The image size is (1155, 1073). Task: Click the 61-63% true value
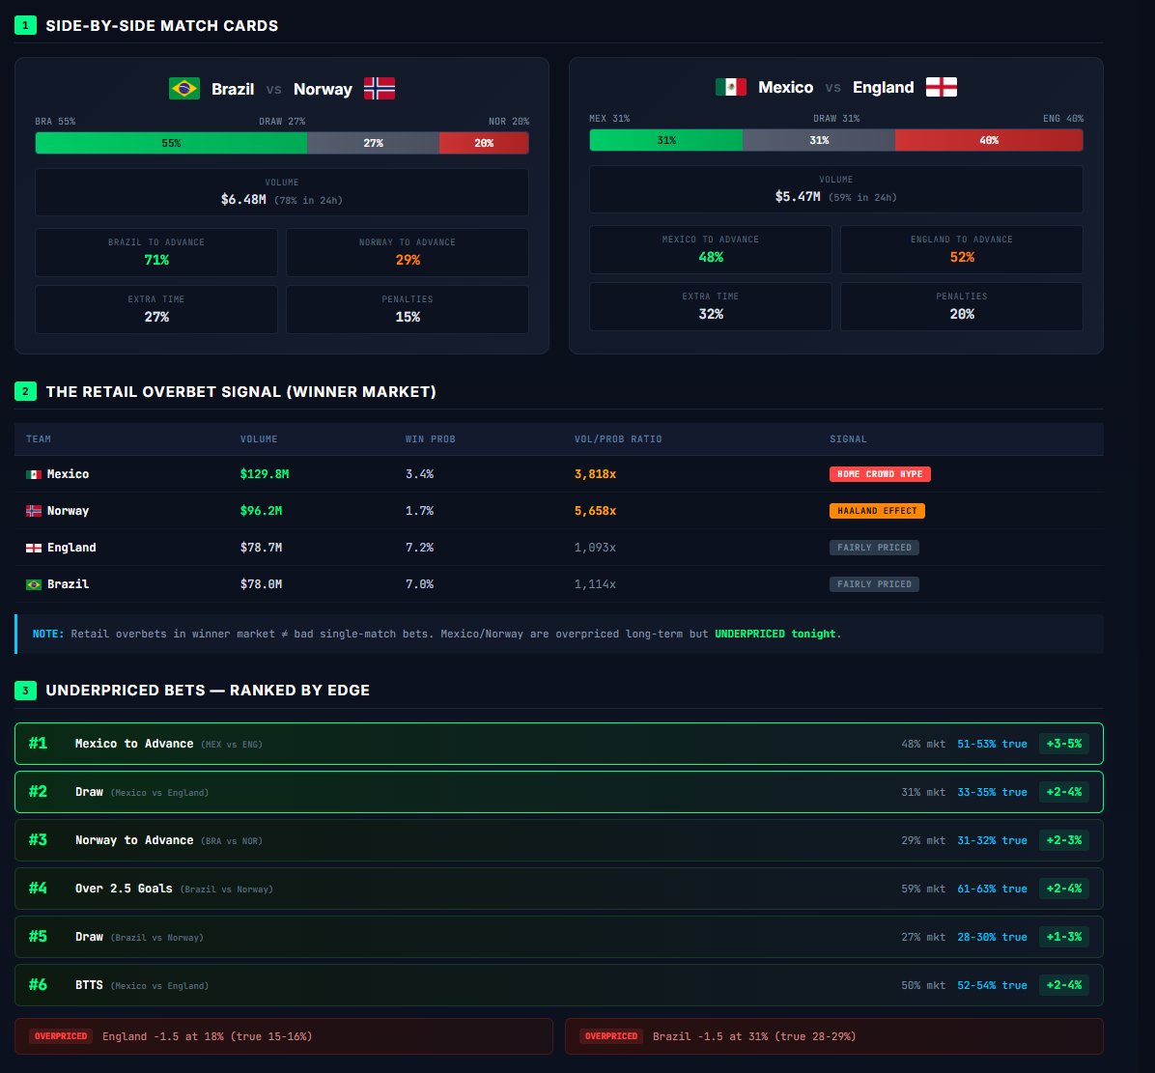pyautogui.click(x=992, y=889)
